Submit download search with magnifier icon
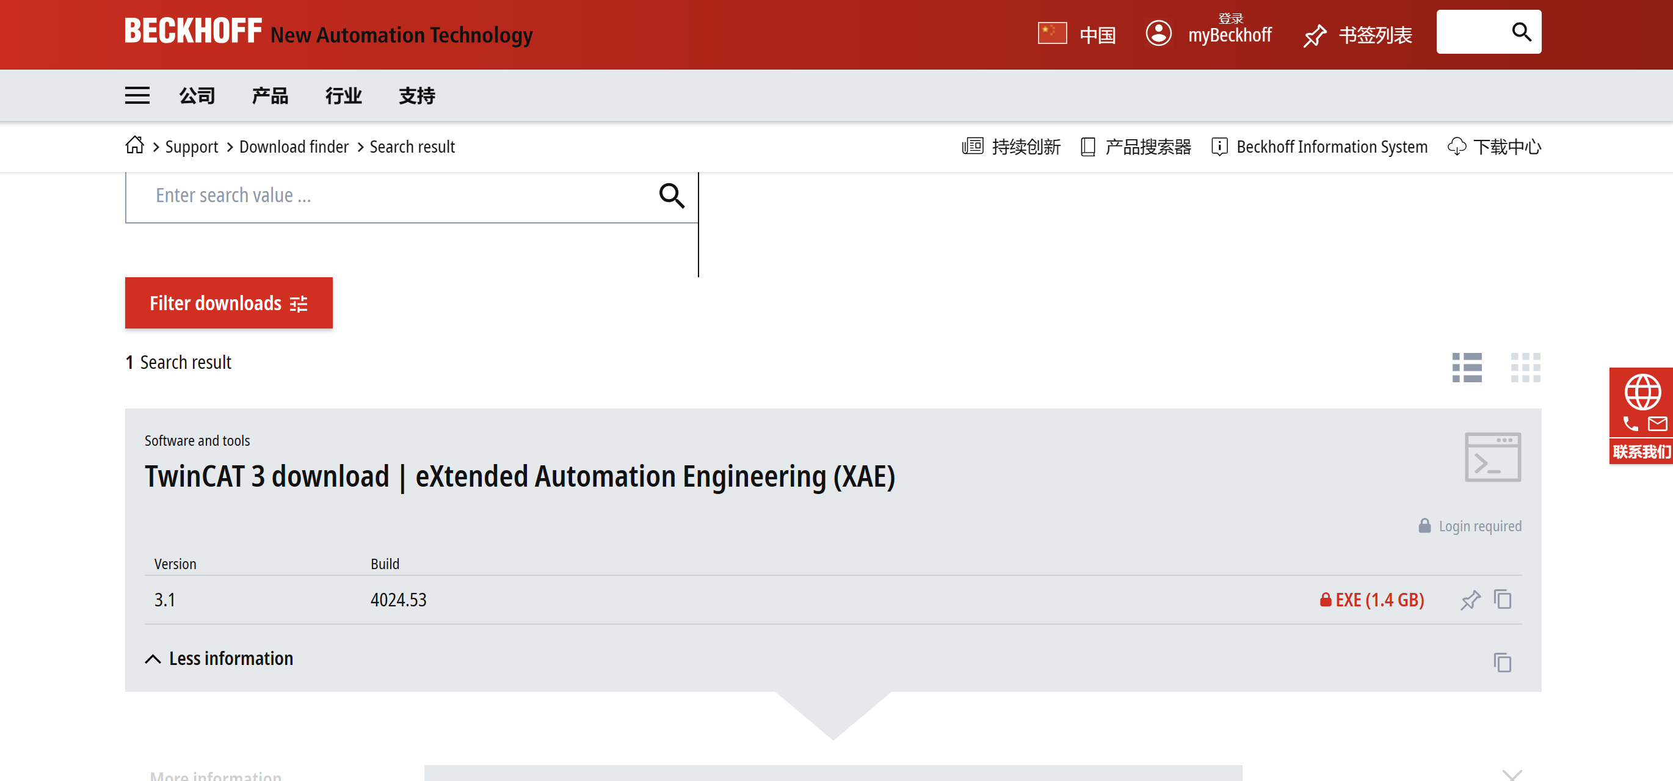 pyautogui.click(x=672, y=195)
